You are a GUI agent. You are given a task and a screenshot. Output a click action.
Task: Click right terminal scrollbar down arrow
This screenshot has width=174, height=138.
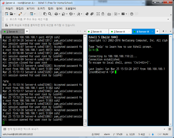[x=171, y=124]
